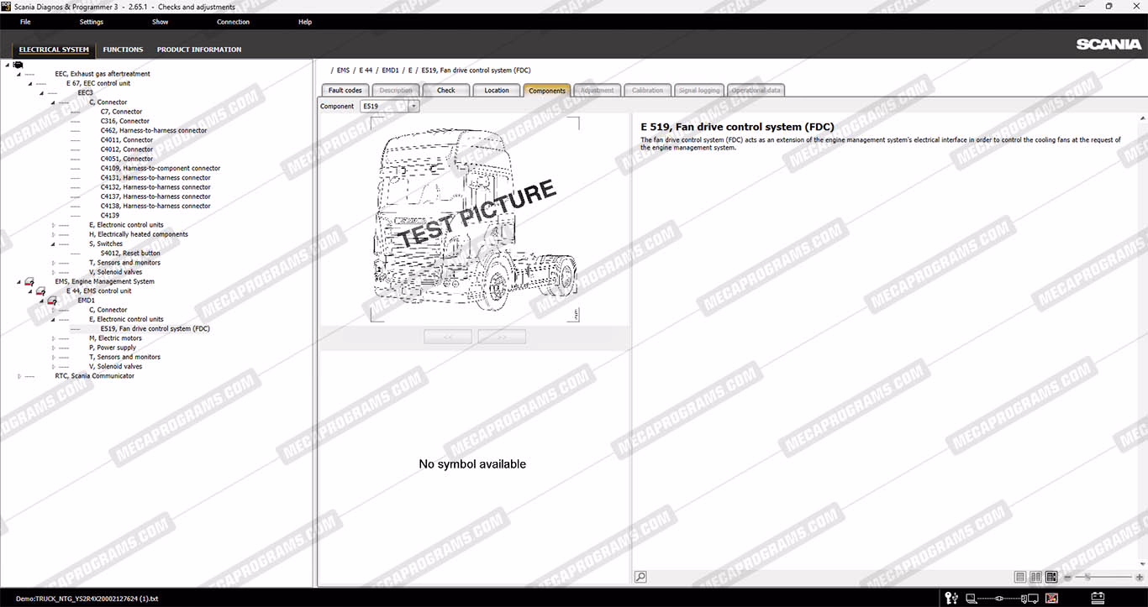Click the demo file name in status bar

tap(87, 599)
